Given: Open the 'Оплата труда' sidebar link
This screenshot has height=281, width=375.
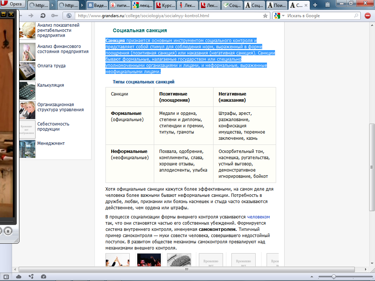Looking at the screenshot, I should tap(51, 66).
